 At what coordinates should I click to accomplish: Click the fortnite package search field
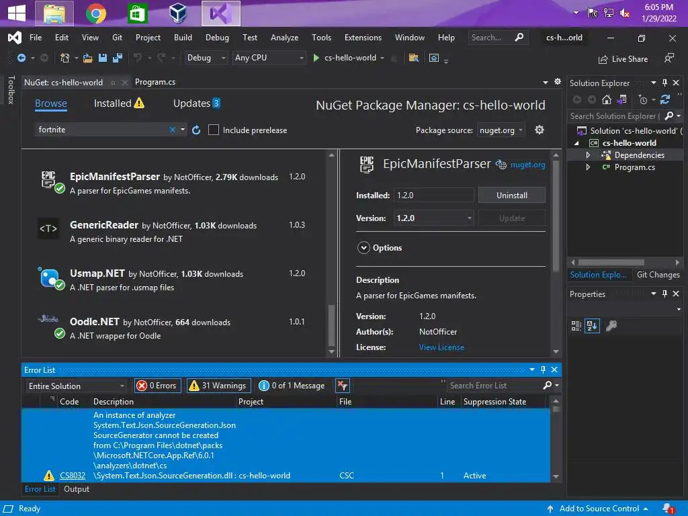click(x=101, y=130)
